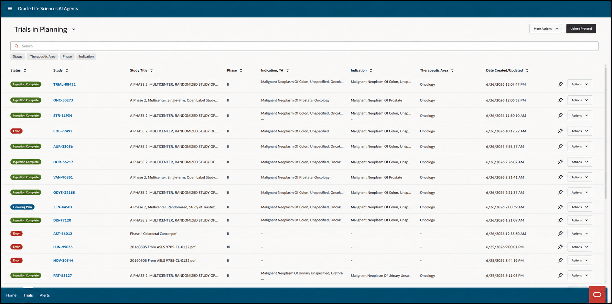Open study link COL-77492
The width and height of the screenshot is (612, 304).
coord(63,131)
